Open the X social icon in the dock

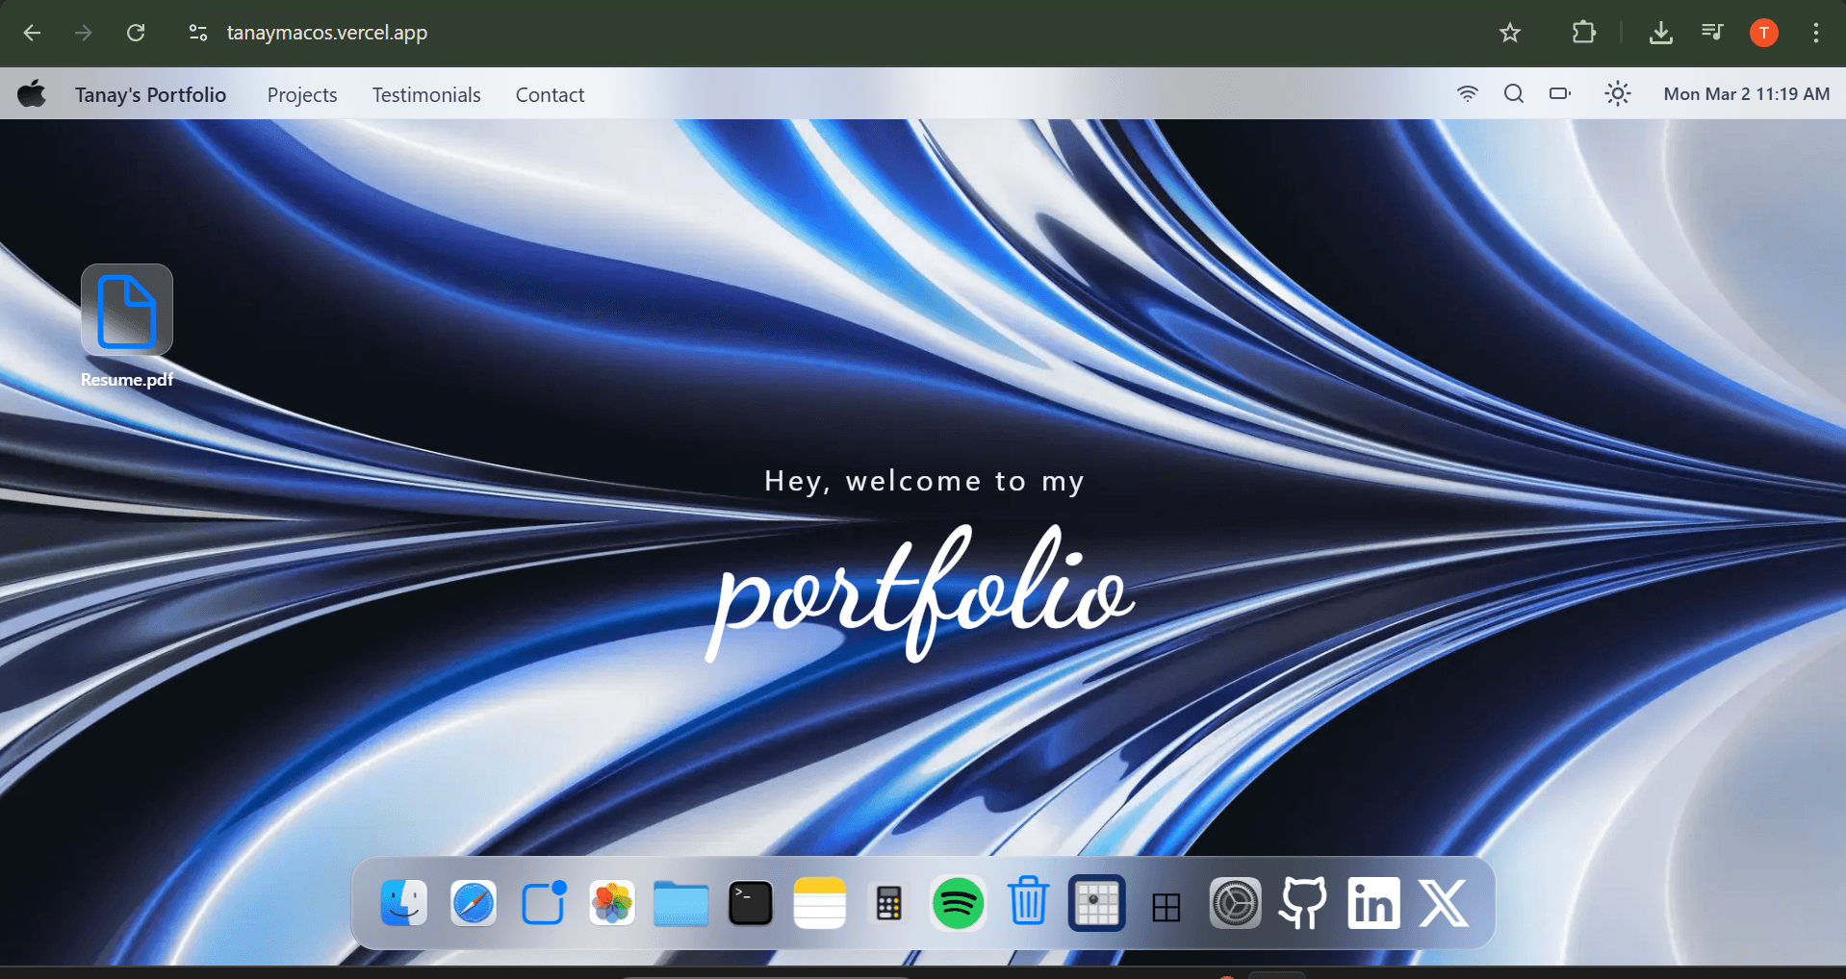(x=1443, y=902)
